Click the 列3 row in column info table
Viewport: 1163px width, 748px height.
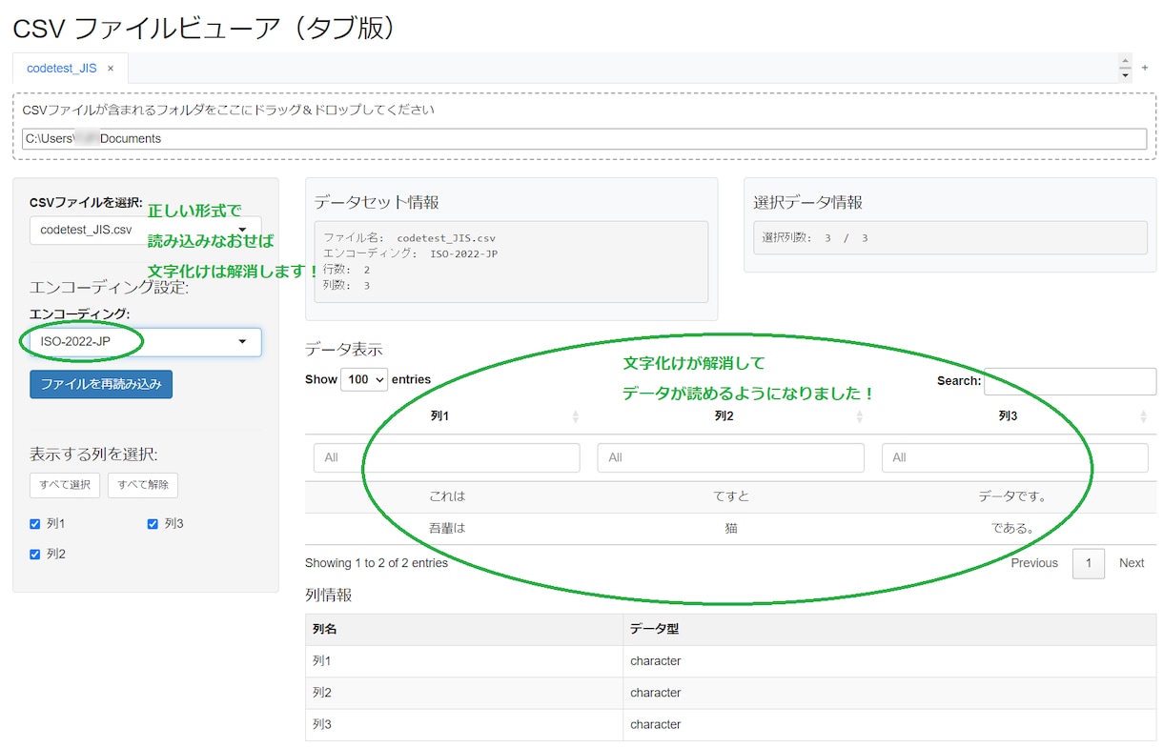(x=731, y=724)
